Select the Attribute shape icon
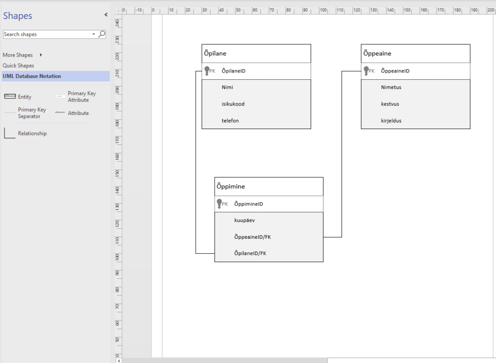The width and height of the screenshot is (496, 363). coord(60,113)
